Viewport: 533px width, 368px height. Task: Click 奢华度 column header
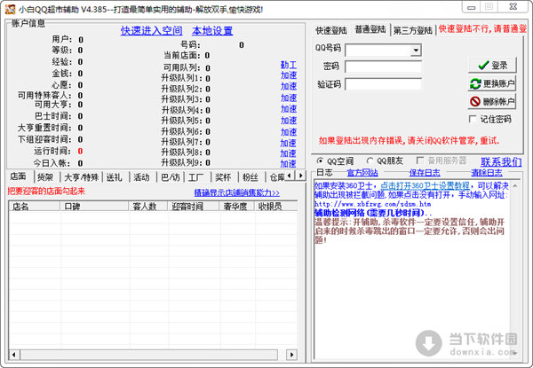[x=237, y=206]
